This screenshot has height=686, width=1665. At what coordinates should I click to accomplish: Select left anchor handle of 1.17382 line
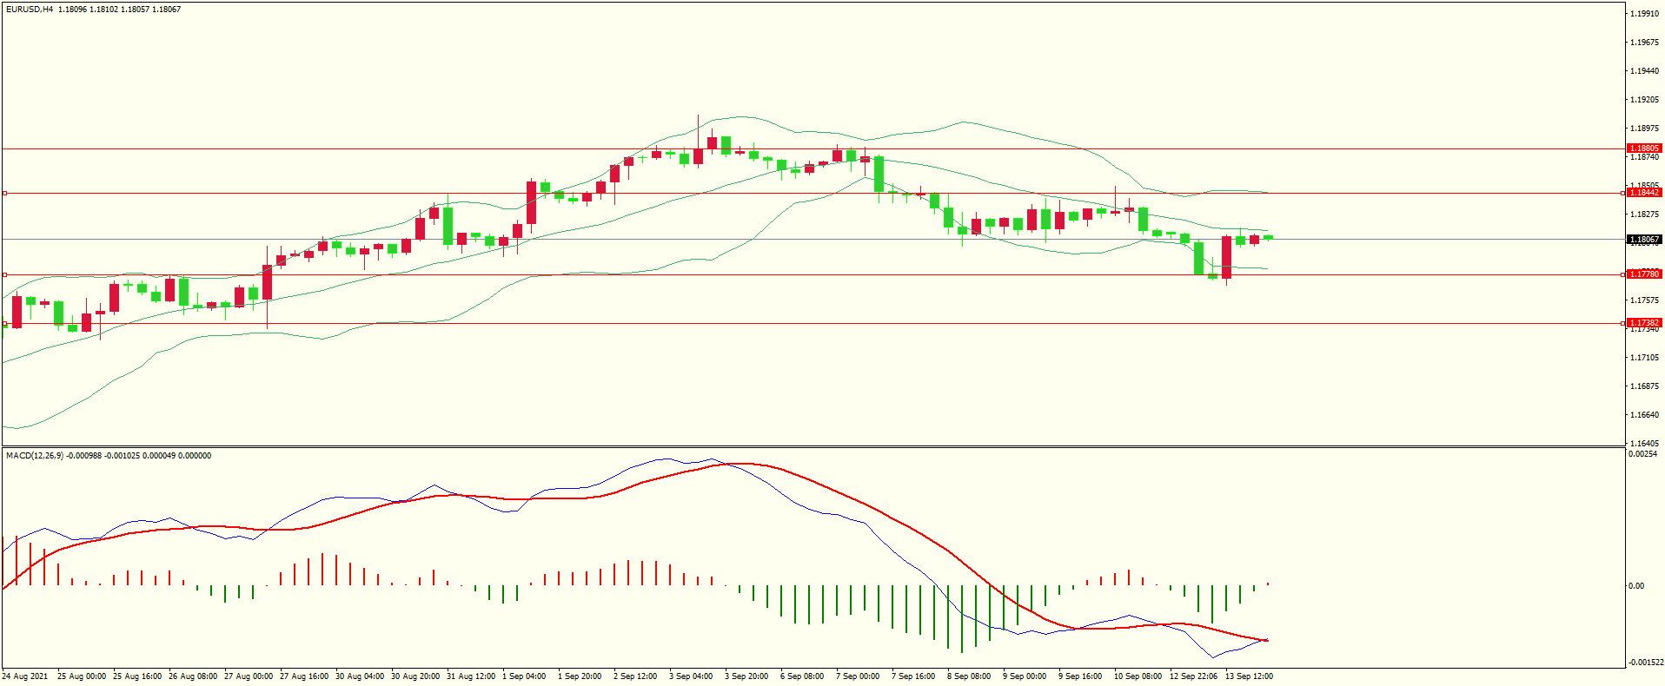pyautogui.click(x=4, y=323)
